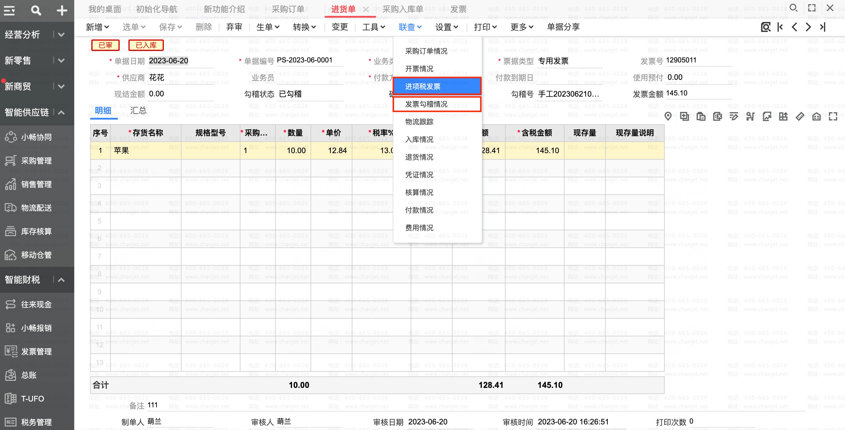Viewport: 845px width, 430px height.
Task: Open 发票管理 in the sidebar
Action: point(37,352)
